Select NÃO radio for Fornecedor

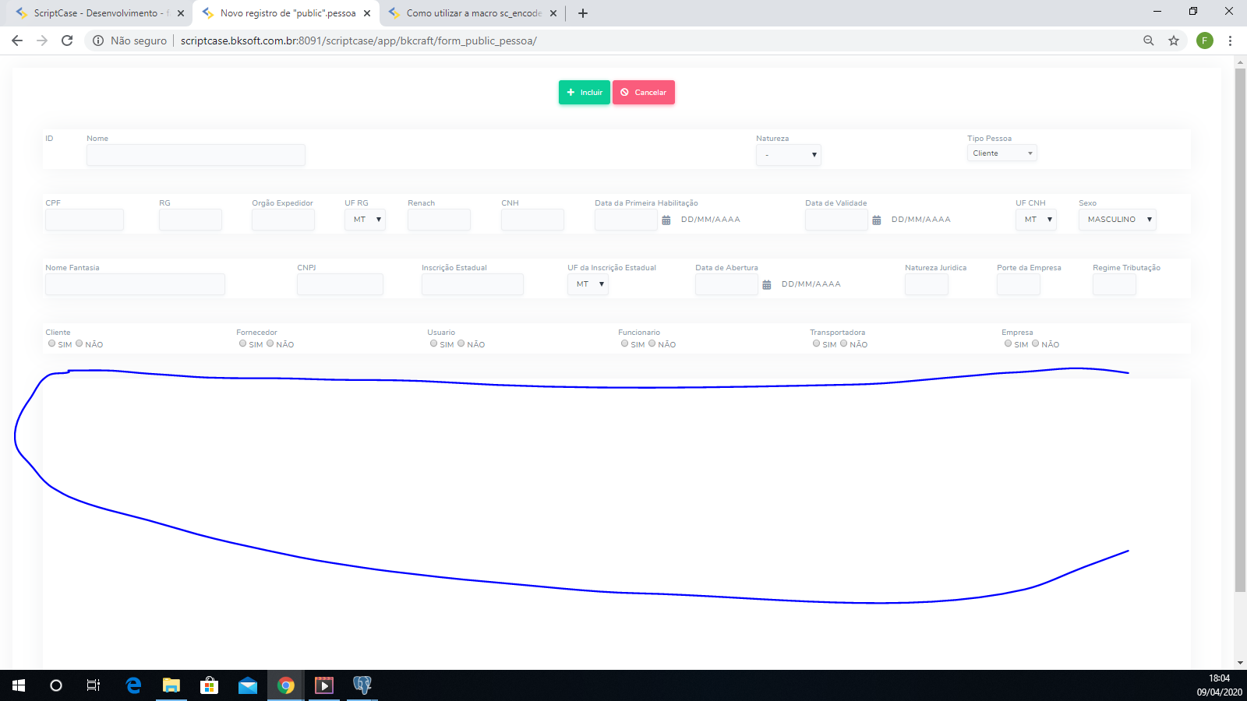pyautogui.click(x=270, y=343)
